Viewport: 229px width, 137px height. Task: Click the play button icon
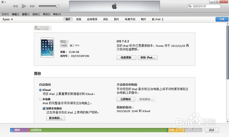tap(24, 6)
